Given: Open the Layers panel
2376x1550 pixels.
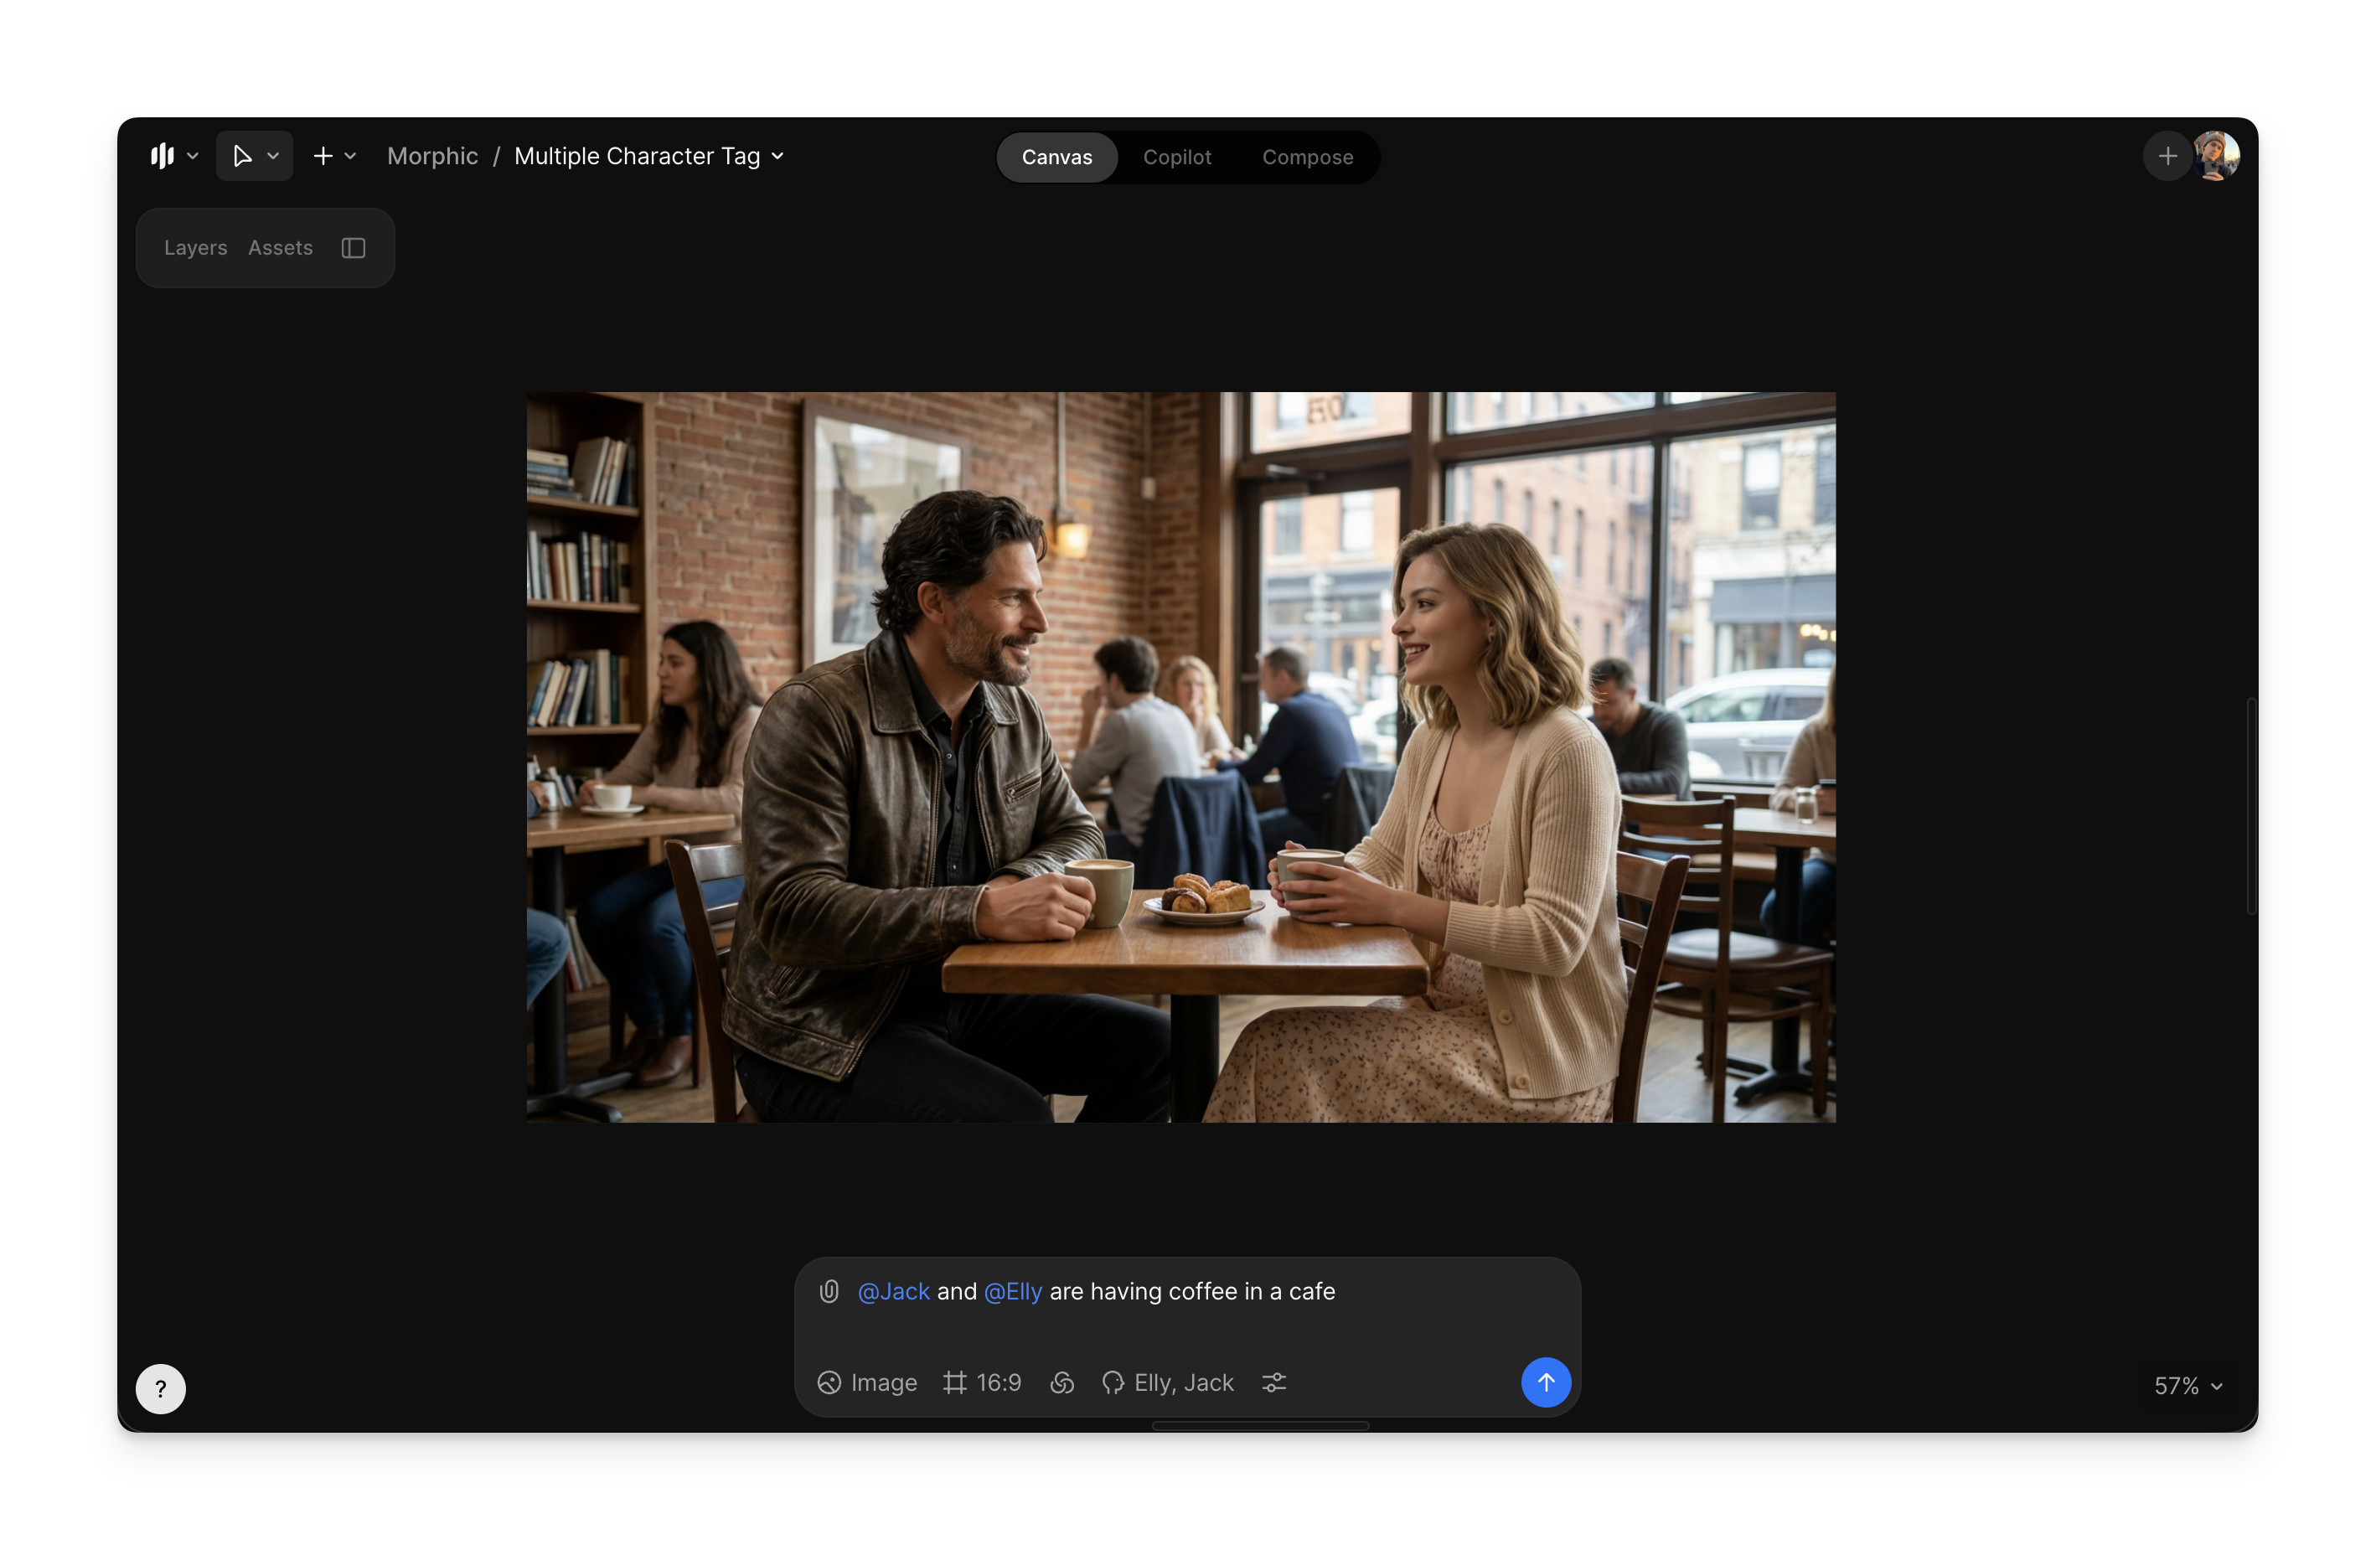Looking at the screenshot, I should [194, 247].
